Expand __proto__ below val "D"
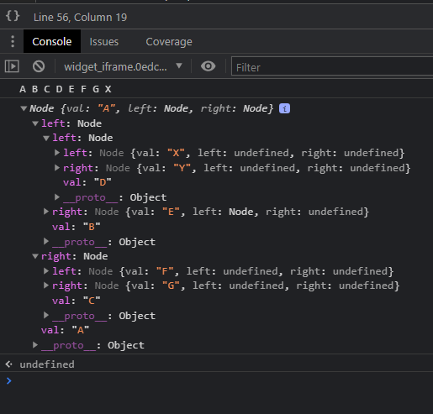The height and width of the screenshot is (414, 433). (x=57, y=197)
